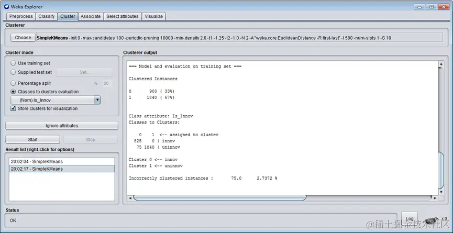Viewport: 453px width, 233px height.
Task: Click the '825 0 | innov' matrix row
Action: point(154,141)
